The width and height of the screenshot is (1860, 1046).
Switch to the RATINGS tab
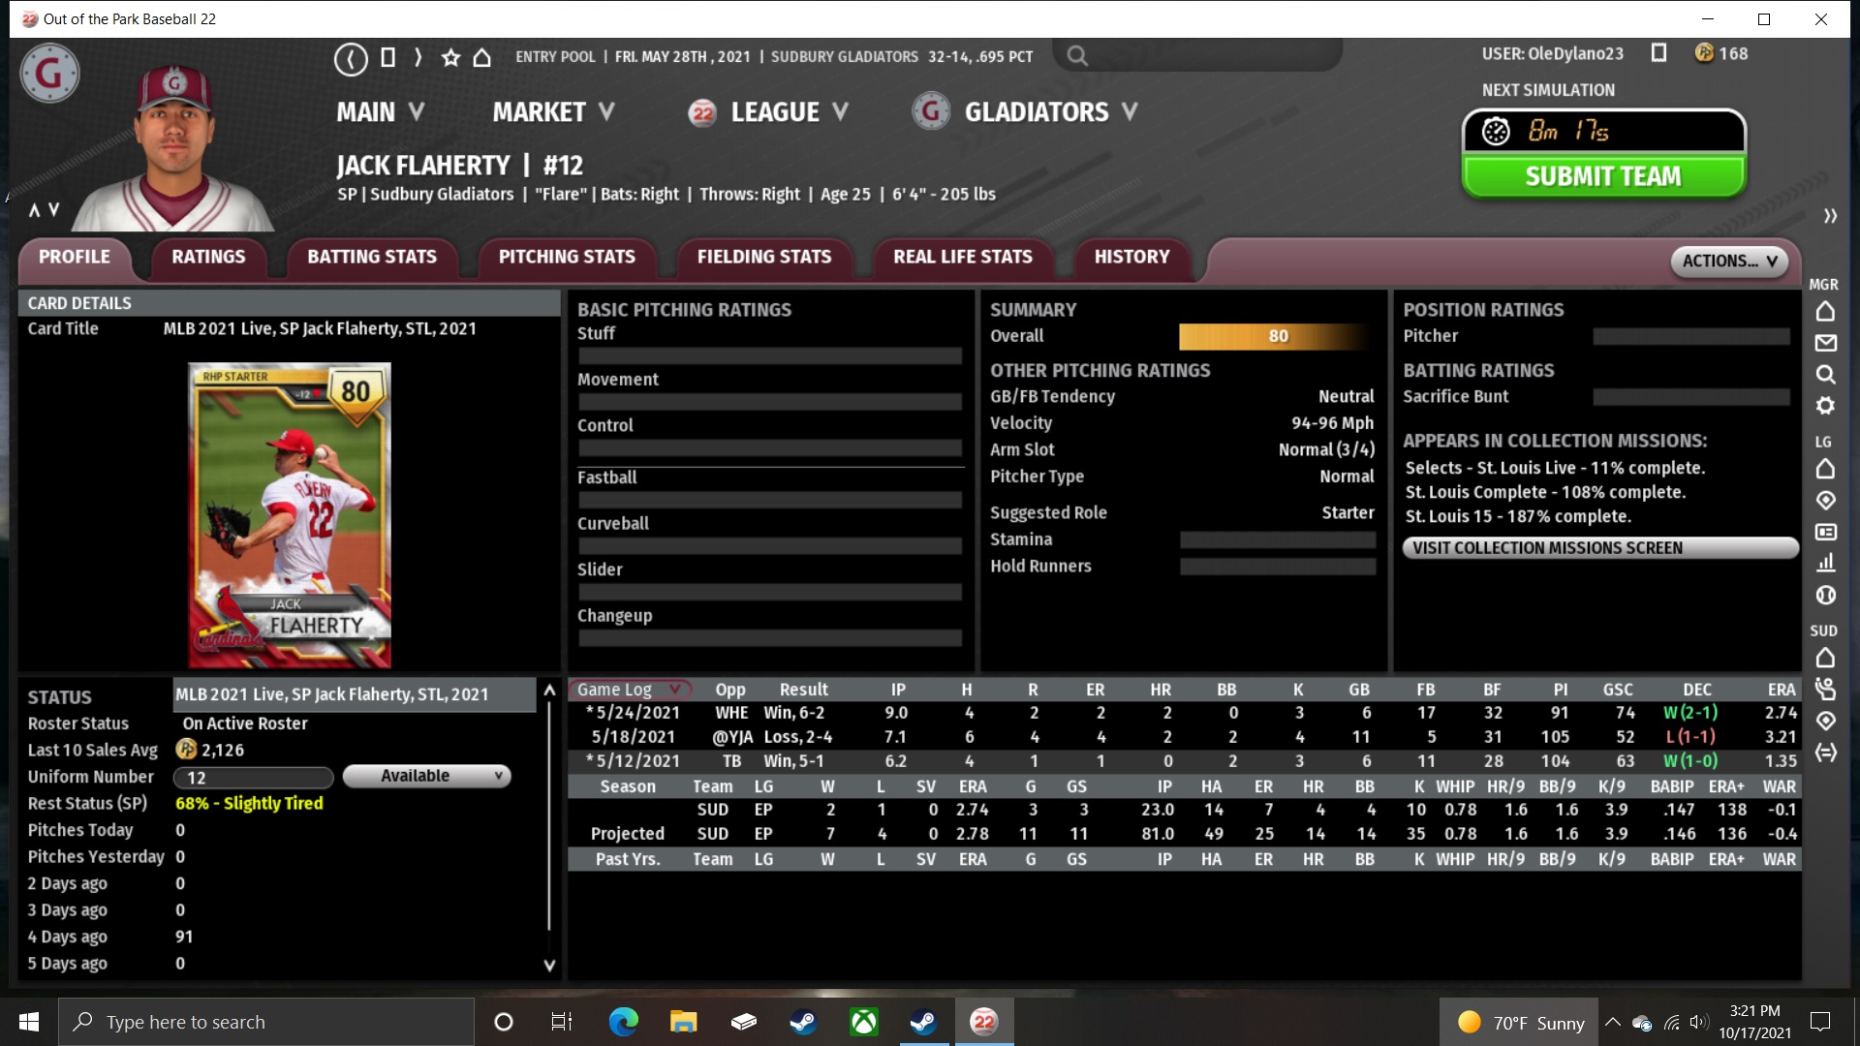click(x=208, y=257)
